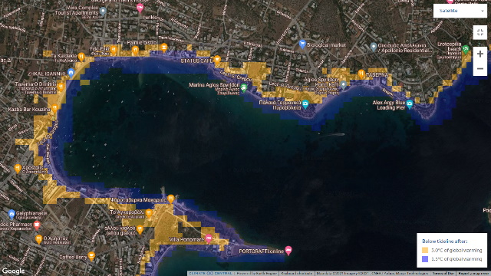
Task: Open the STATUS CAFE marker
Action: point(217,60)
